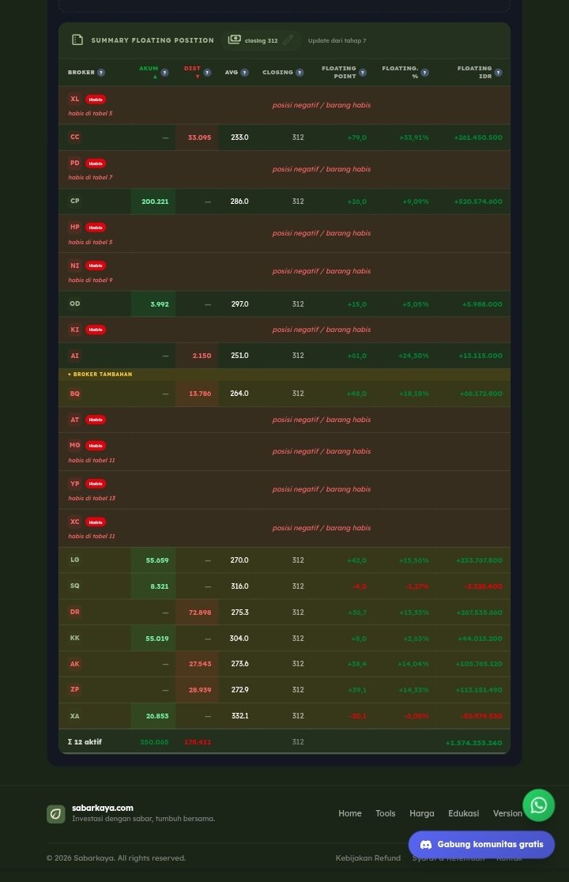Select broker code AI in table
The image size is (569, 882).
tap(75, 356)
